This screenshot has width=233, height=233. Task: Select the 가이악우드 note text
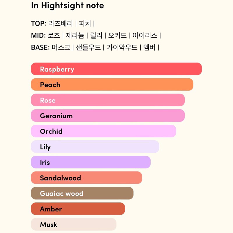point(122,47)
